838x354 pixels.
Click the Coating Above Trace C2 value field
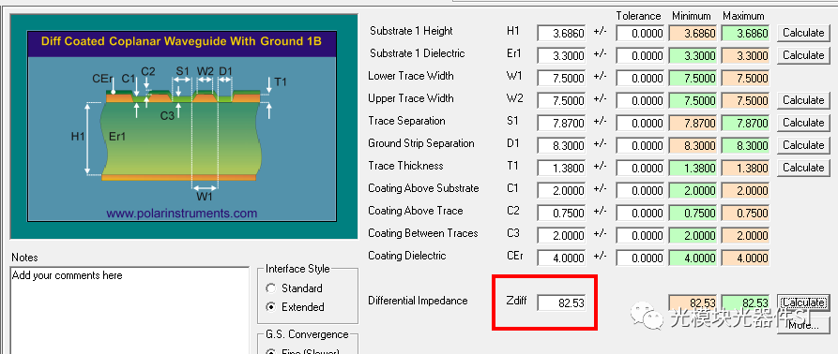tap(562, 213)
